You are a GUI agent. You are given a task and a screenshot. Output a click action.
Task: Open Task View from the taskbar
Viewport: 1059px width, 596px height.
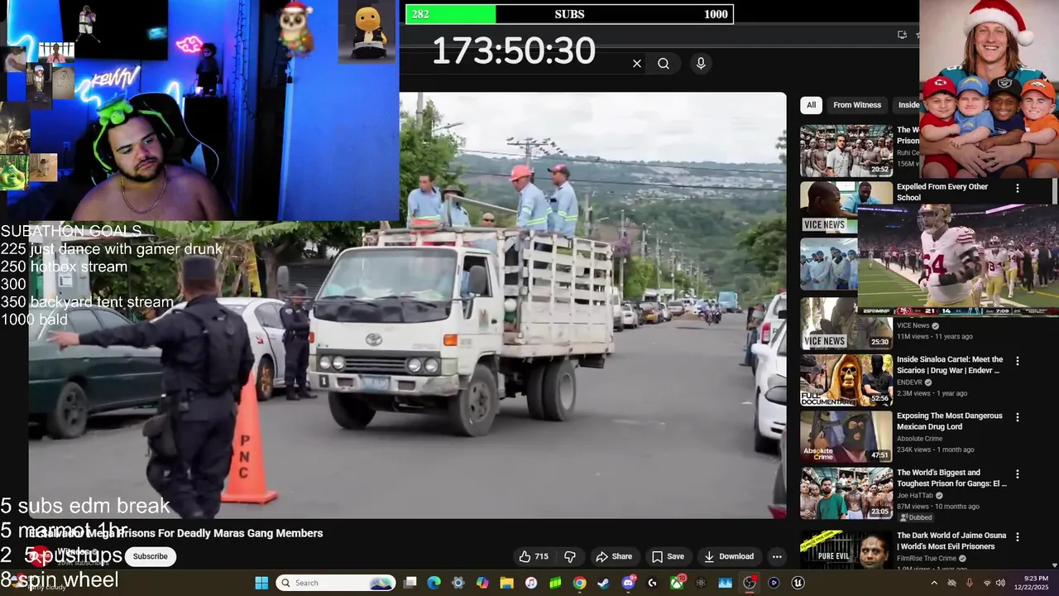410,583
